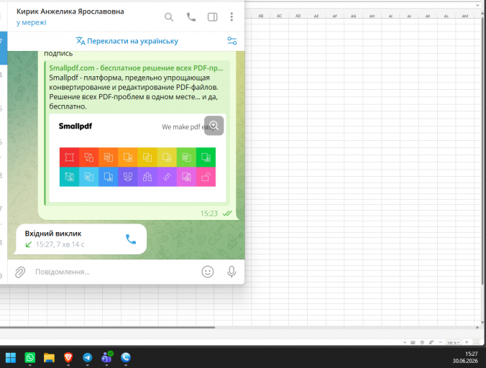Open the Smallpdf preview image
The width and height of the screenshot is (486, 368).
137,157
